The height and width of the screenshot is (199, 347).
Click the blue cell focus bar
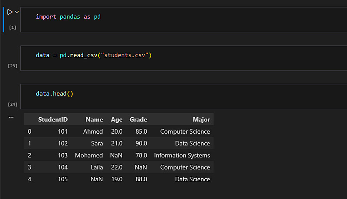coord(3,19)
